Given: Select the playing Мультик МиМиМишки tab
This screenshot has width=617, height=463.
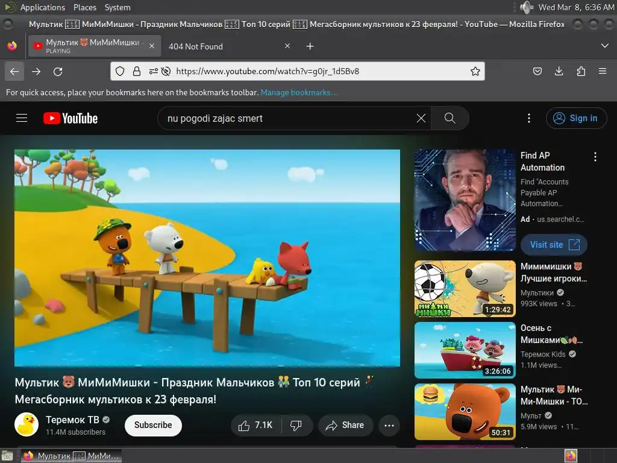Looking at the screenshot, I should [95, 46].
